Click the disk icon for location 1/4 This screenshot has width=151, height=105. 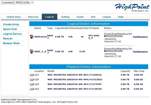click(32, 89)
